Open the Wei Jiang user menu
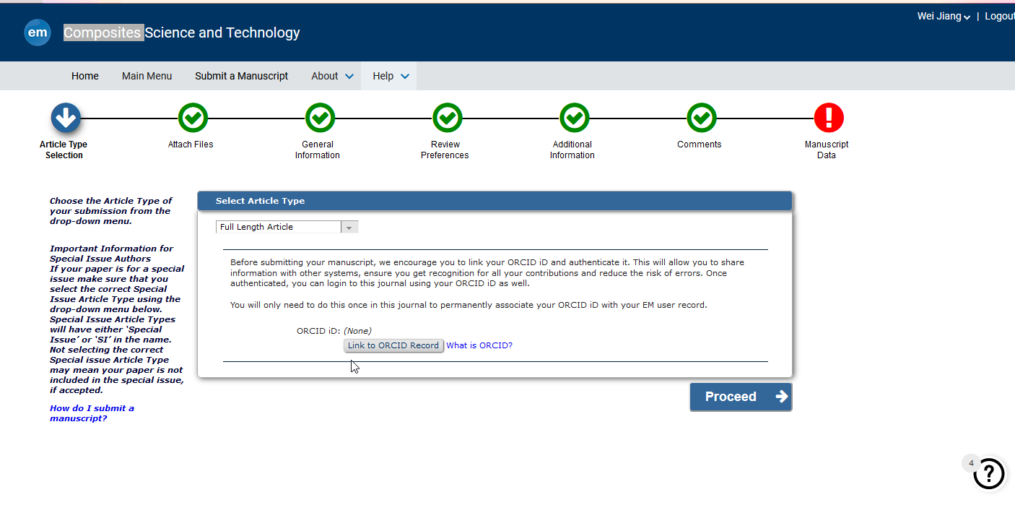 pyautogui.click(x=943, y=17)
